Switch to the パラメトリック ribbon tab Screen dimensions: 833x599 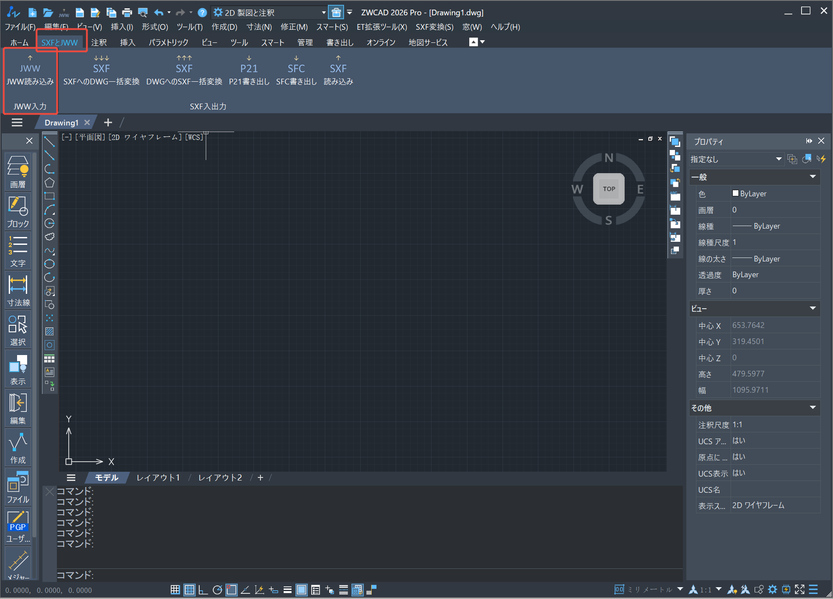pyautogui.click(x=169, y=42)
